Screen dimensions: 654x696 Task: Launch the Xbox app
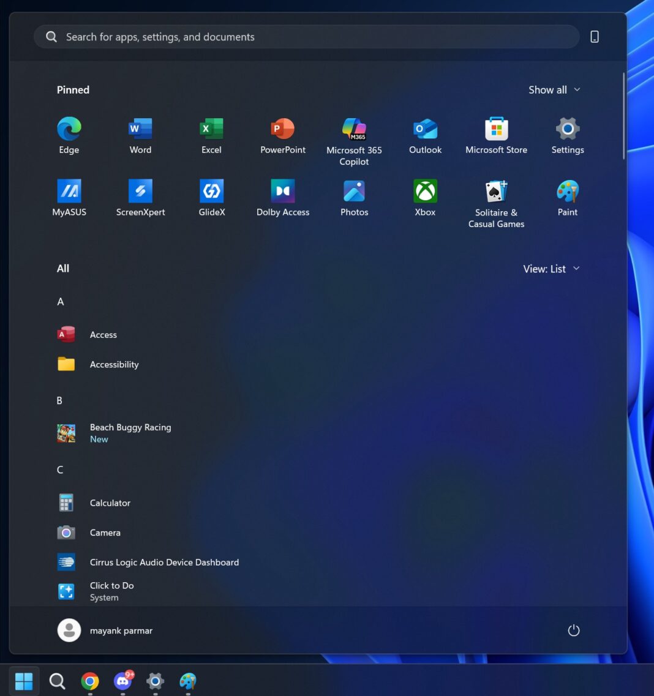pyautogui.click(x=425, y=196)
